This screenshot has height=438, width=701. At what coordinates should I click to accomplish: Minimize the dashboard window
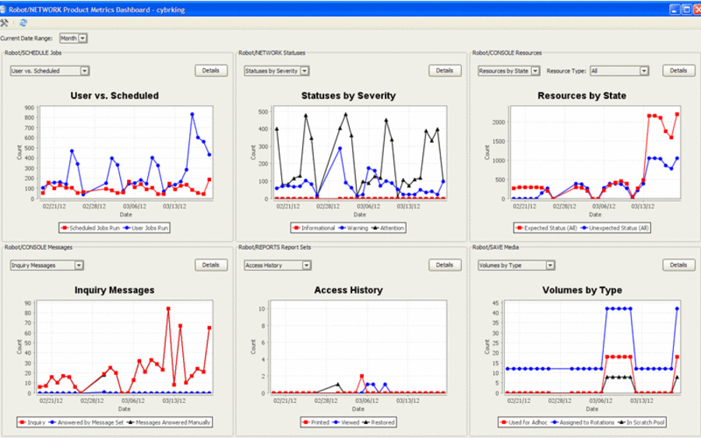tap(675, 9)
